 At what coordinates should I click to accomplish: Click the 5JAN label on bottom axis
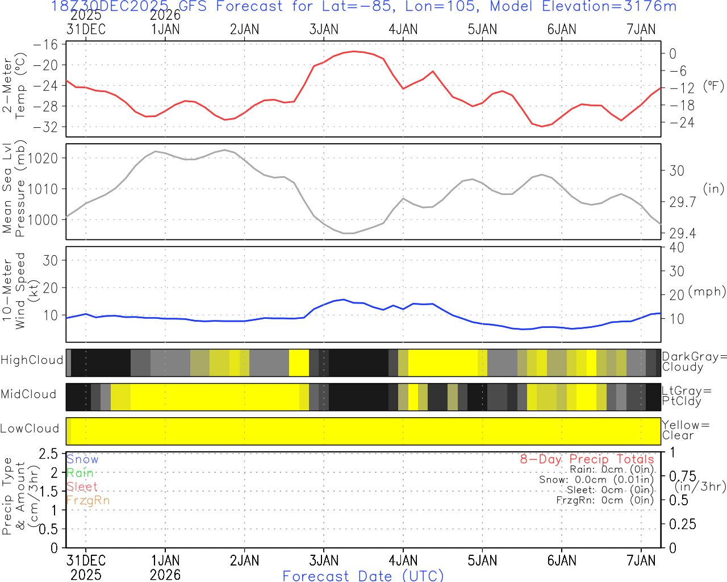coord(482,560)
